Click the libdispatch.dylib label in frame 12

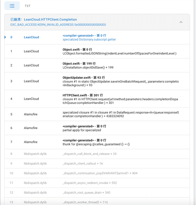point(35,193)
